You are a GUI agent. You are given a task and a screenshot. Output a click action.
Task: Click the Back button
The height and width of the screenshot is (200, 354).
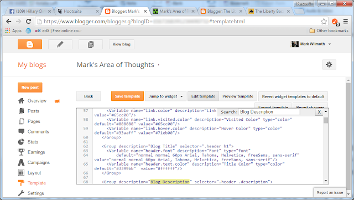pos(88,96)
